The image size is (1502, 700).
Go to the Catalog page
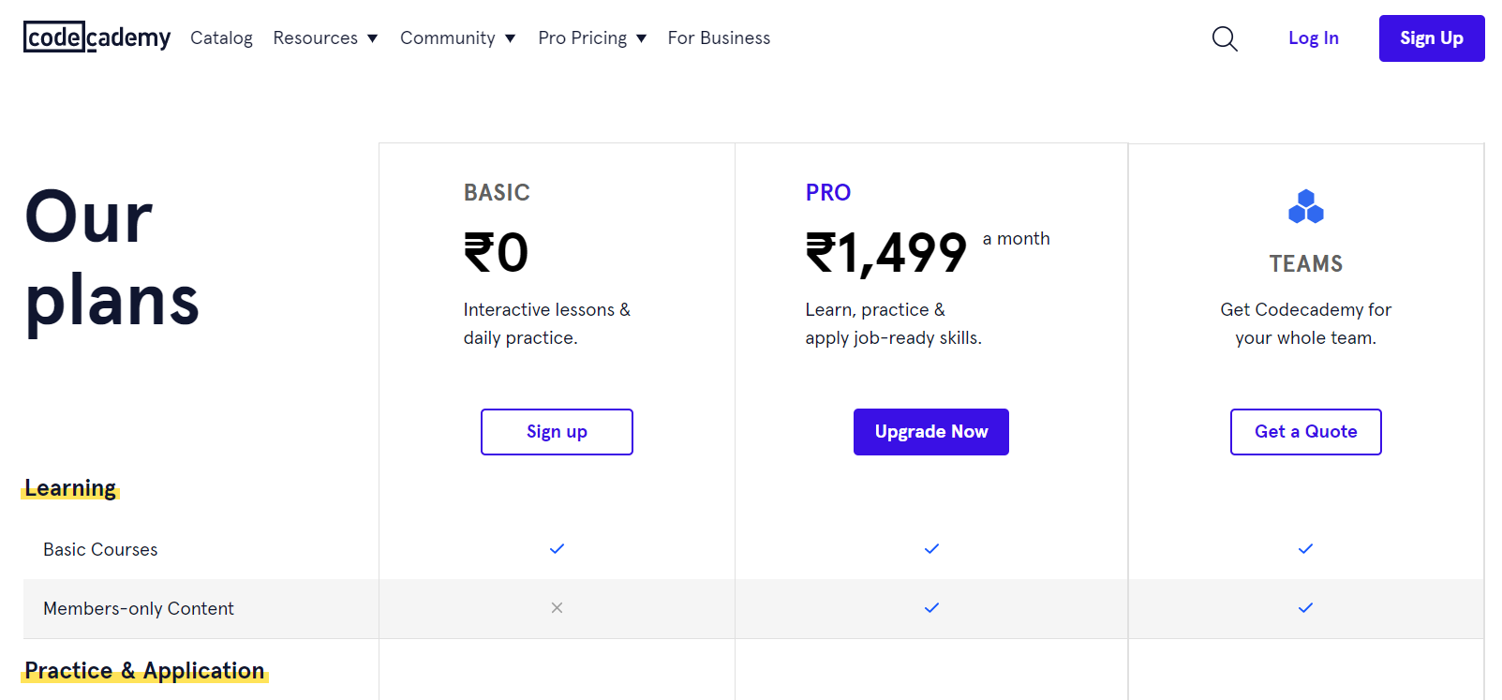[x=221, y=38]
